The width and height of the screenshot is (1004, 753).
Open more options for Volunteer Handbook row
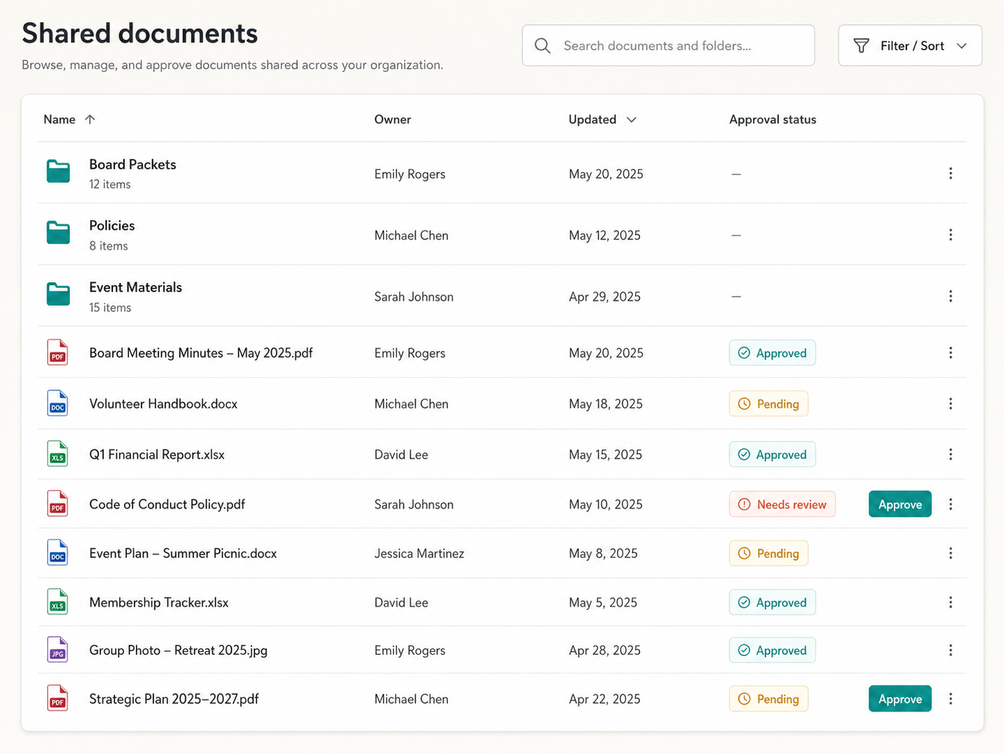[951, 404]
